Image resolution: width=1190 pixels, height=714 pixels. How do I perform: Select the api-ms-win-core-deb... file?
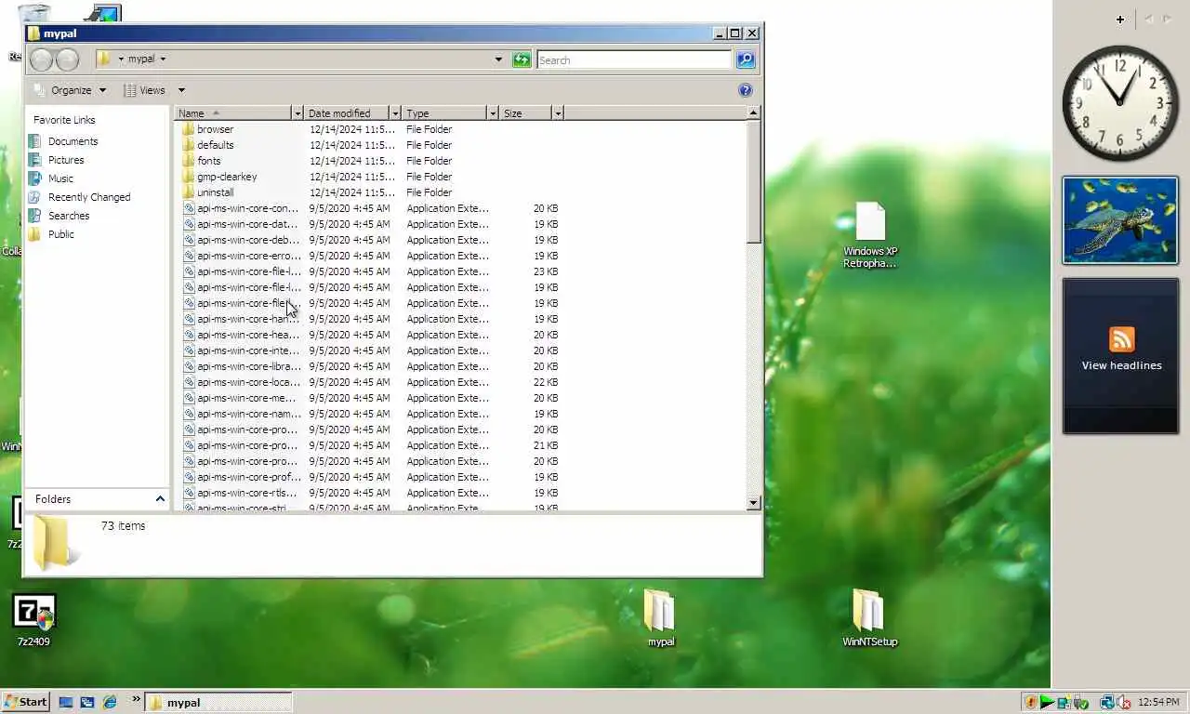(242, 240)
